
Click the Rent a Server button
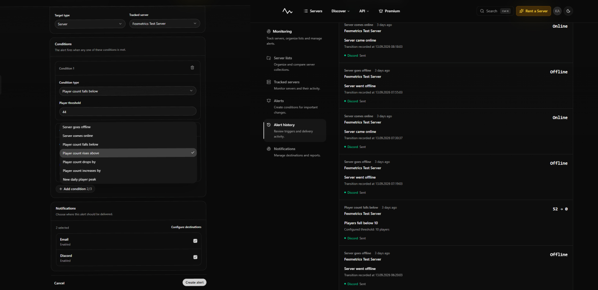point(533,11)
